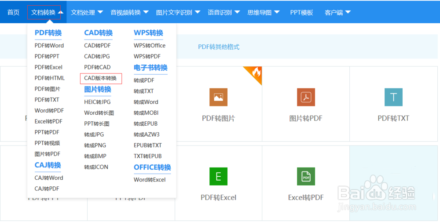440x222 pixels.
Task: Select CAJ转Word in the menu
Action: coord(49,178)
